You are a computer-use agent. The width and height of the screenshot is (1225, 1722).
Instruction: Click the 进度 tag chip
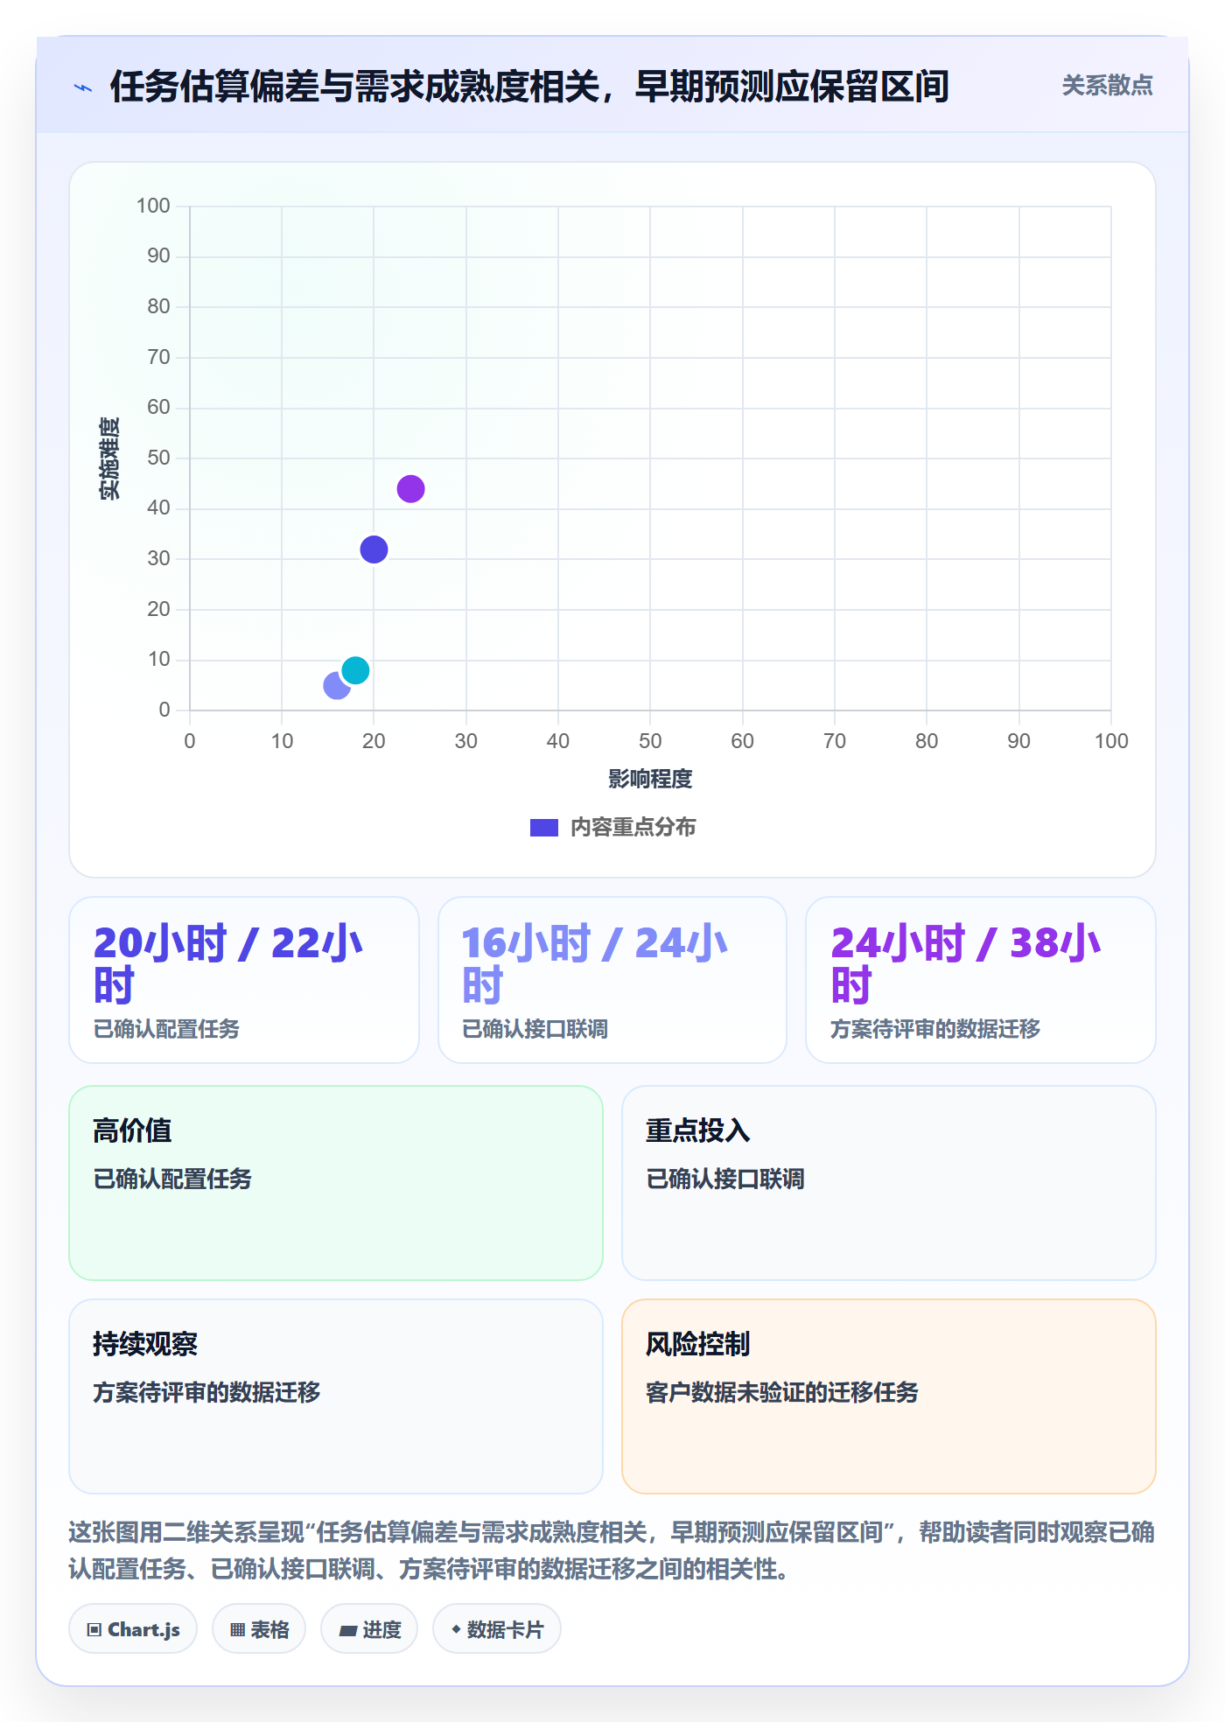[x=369, y=1629]
